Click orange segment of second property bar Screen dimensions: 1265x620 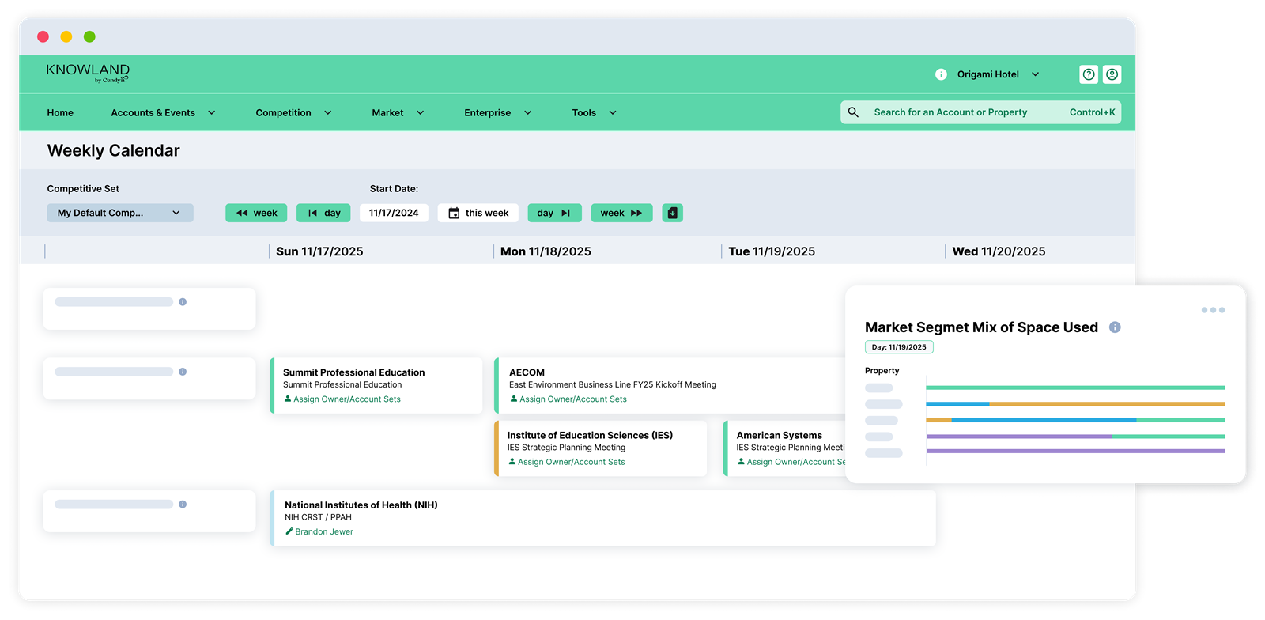[x=1107, y=403]
